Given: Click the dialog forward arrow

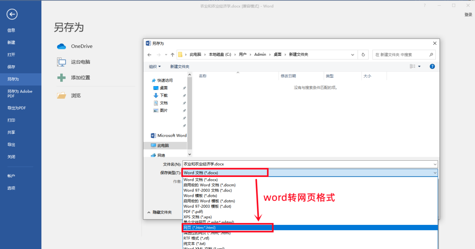Looking at the screenshot, I should click(158, 55).
